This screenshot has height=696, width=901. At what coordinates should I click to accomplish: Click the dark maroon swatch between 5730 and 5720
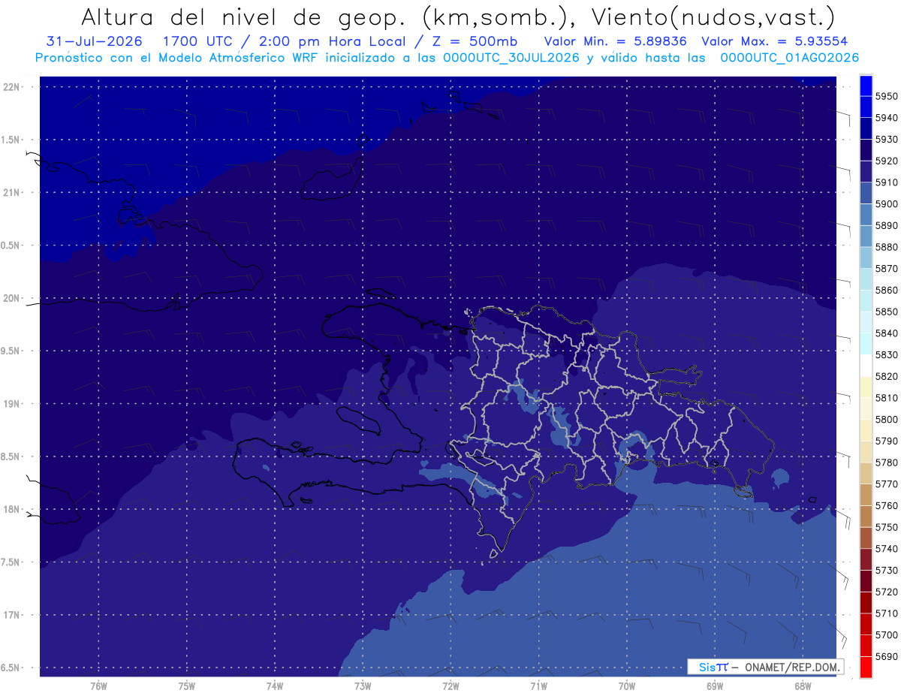pos(866,581)
